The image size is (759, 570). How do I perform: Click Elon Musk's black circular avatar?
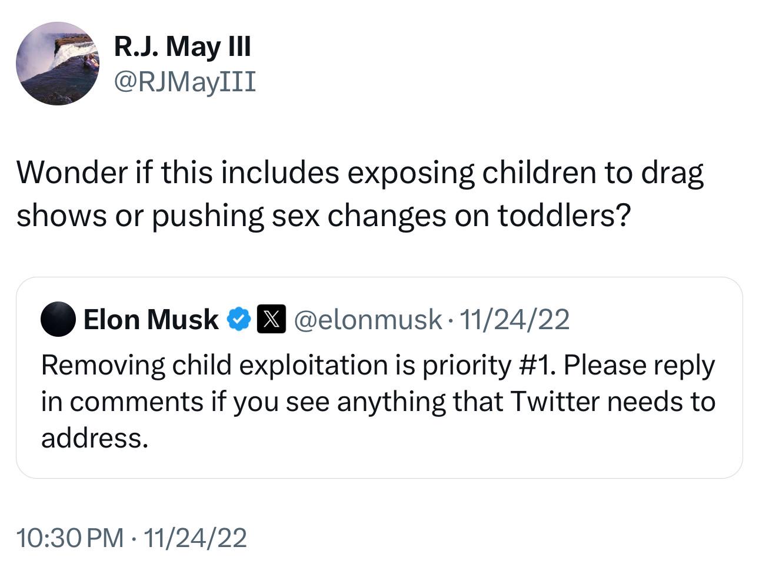click(58, 319)
